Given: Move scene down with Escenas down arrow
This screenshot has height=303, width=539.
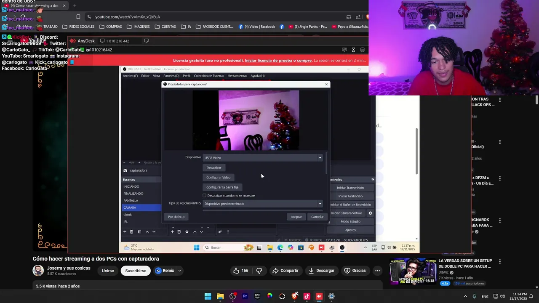Looking at the screenshot, I should tap(154, 232).
